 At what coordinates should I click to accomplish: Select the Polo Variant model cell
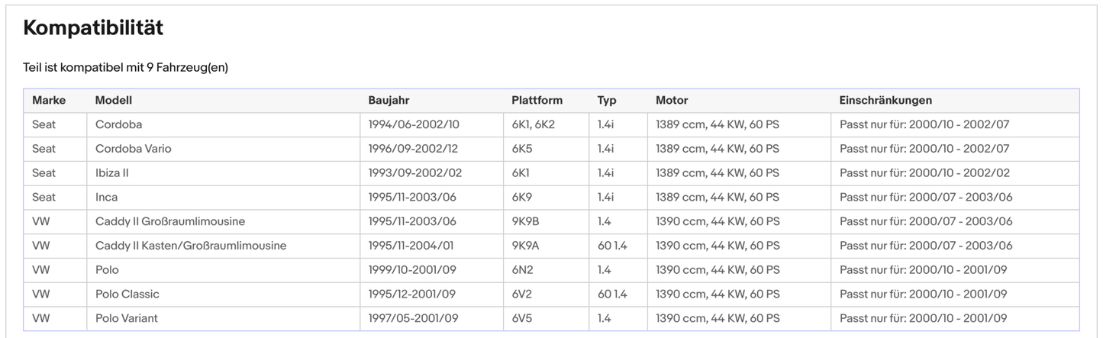point(127,319)
